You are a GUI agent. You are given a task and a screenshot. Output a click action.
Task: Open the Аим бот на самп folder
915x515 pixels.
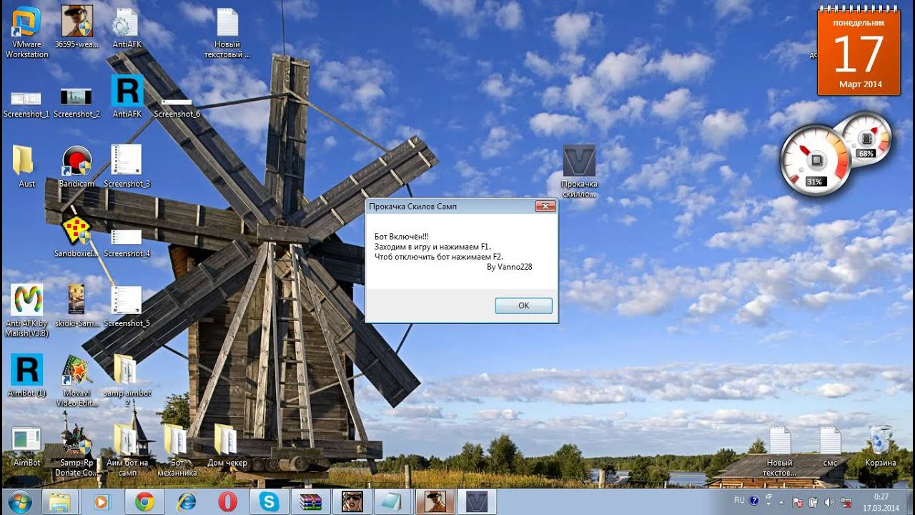[127, 451]
